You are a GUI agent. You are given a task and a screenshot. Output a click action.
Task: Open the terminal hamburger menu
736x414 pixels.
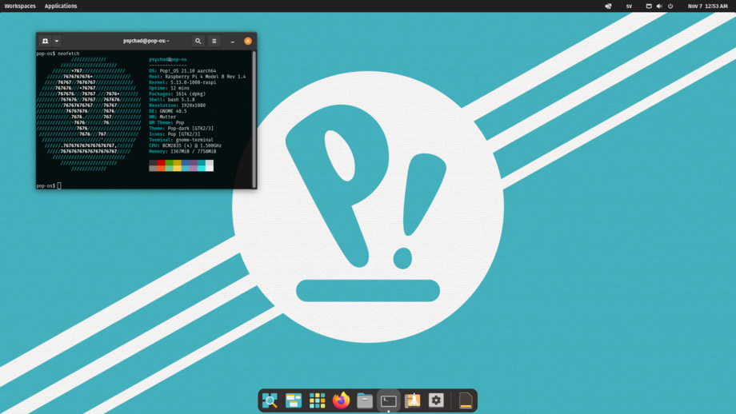[214, 41]
